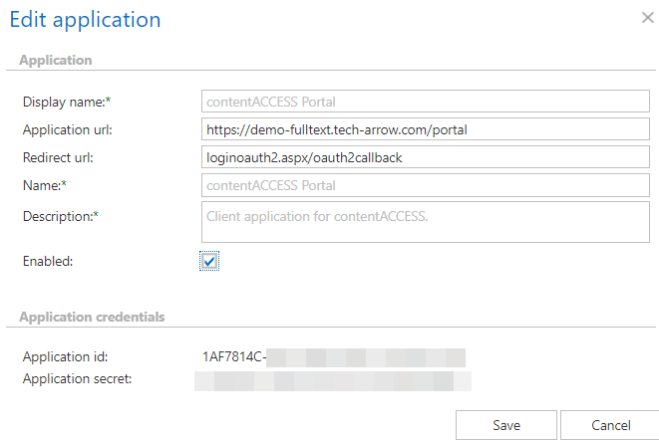The height and width of the screenshot is (443, 659).
Task: Click the blurred Application secret value
Action: pos(332,379)
